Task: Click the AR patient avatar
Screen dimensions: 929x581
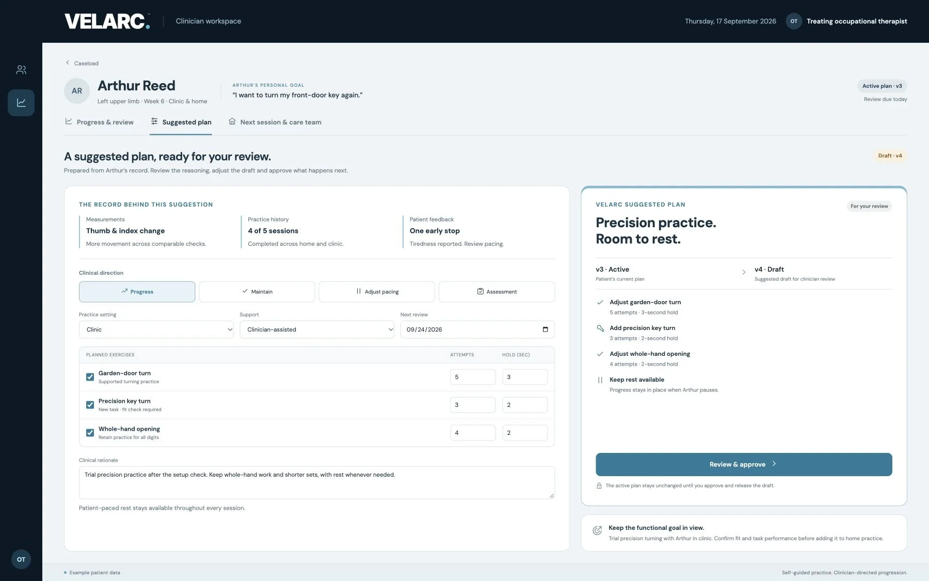Action: [x=77, y=91]
